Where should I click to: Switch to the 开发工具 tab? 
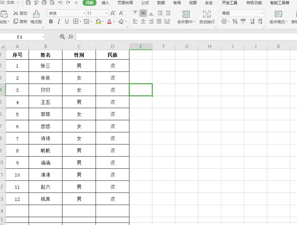229,2
